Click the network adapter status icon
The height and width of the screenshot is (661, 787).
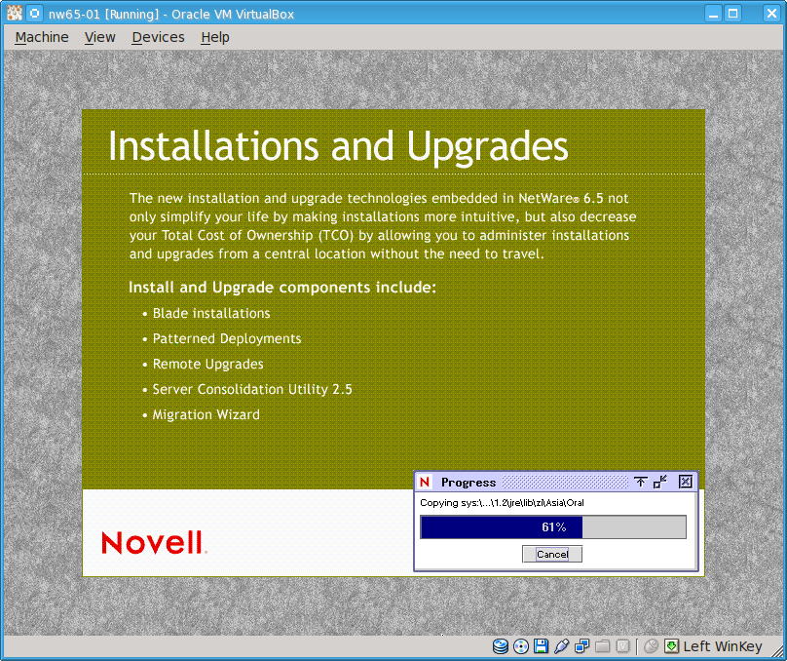581,646
